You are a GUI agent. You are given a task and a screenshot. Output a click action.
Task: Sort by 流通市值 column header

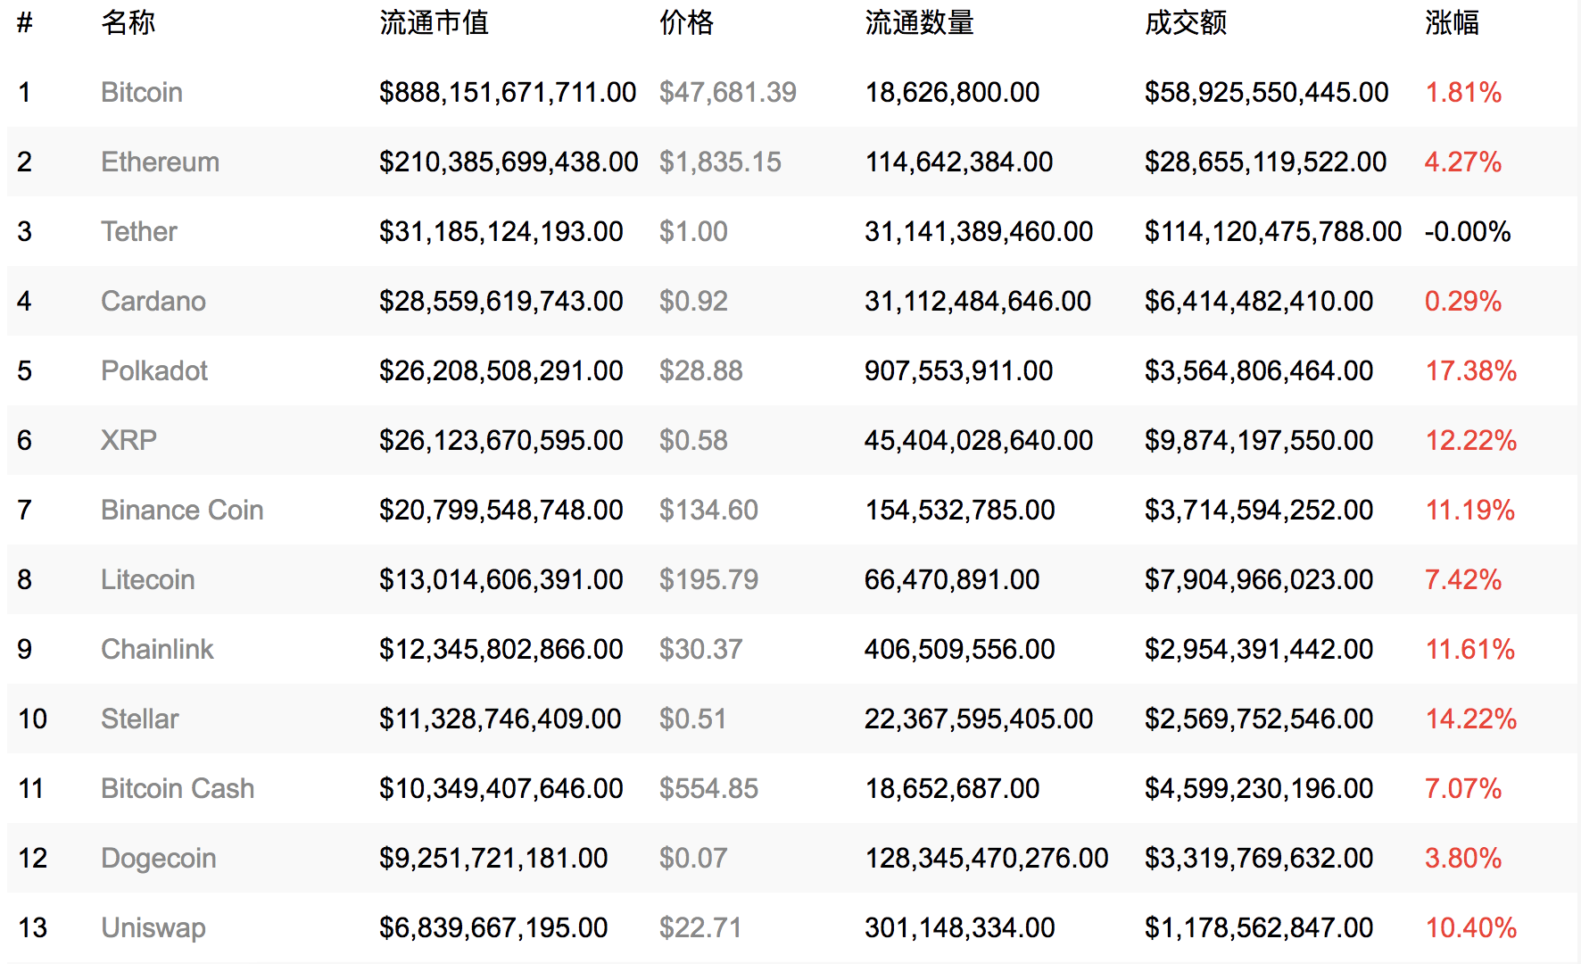pos(434,22)
